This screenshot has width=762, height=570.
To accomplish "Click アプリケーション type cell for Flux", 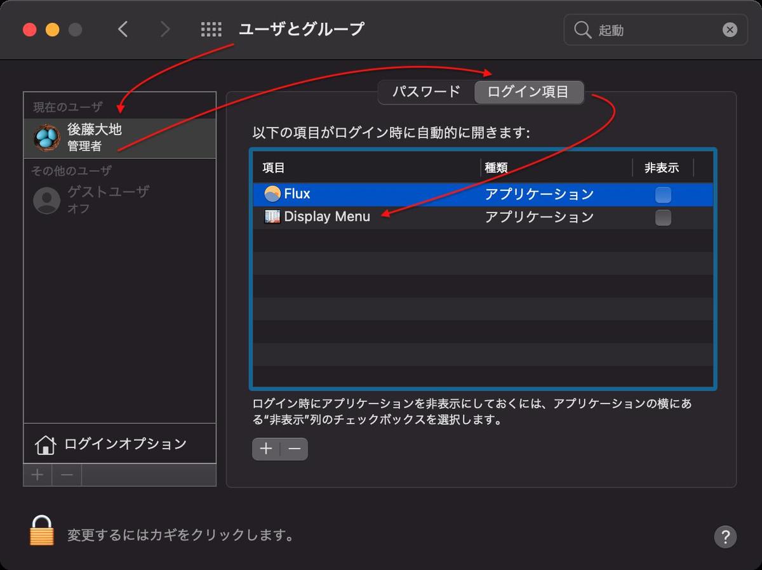I will [539, 194].
